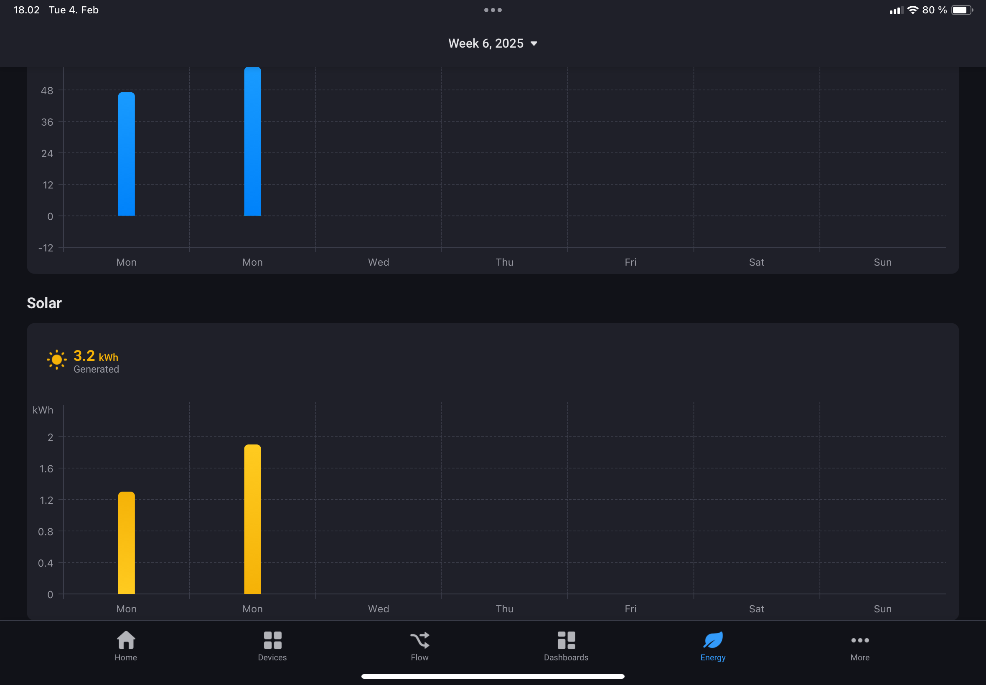Image resolution: width=986 pixels, height=685 pixels.
Task: Tap the three dots at top center
Action: (x=493, y=10)
